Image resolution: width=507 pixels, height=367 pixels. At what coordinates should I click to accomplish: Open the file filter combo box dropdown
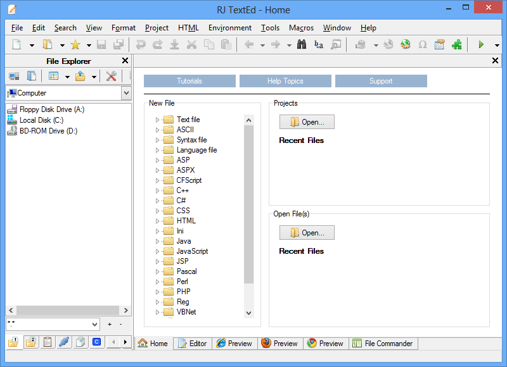[x=94, y=325]
